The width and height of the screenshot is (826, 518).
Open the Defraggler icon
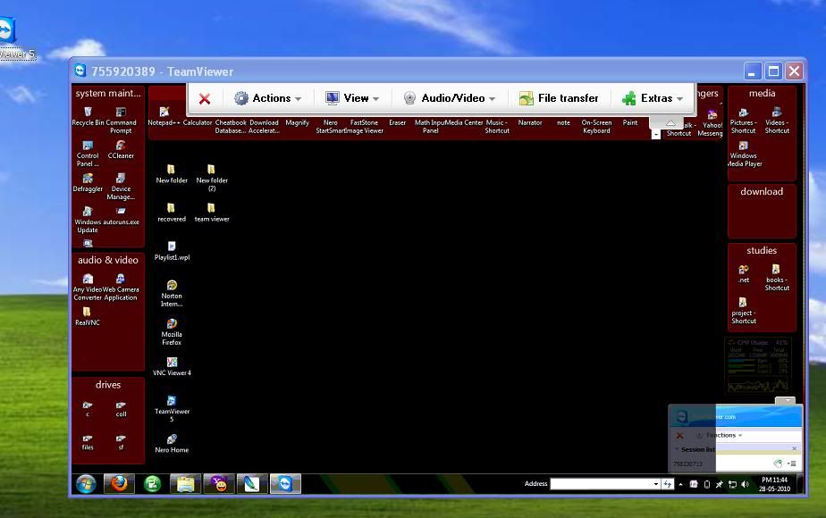click(88, 180)
